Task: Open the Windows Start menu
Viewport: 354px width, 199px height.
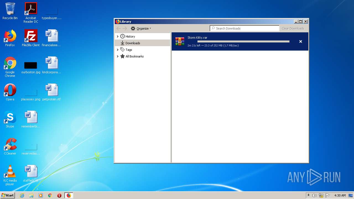Action: pos(8,195)
